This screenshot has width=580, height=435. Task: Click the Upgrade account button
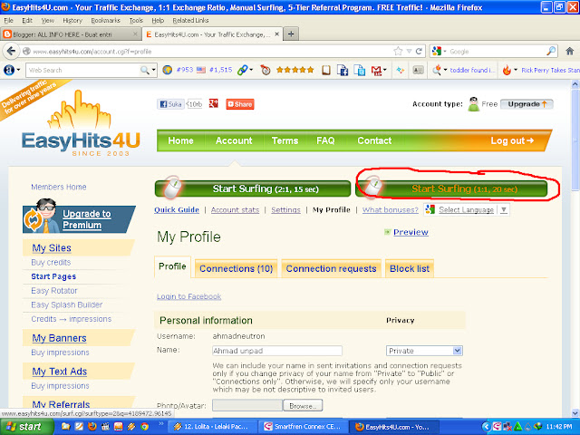point(527,104)
